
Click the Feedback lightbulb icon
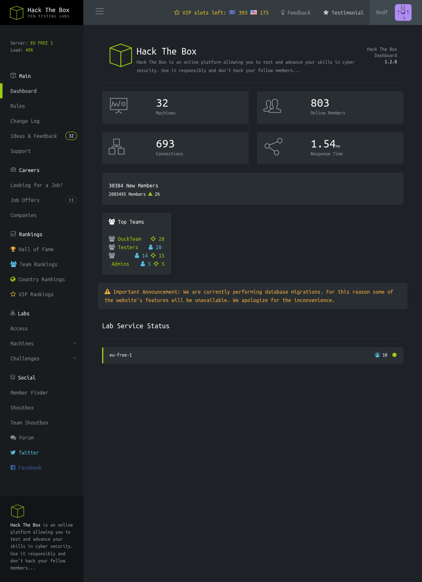click(283, 13)
